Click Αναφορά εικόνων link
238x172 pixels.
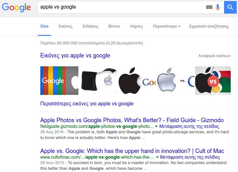pos(214,56)
